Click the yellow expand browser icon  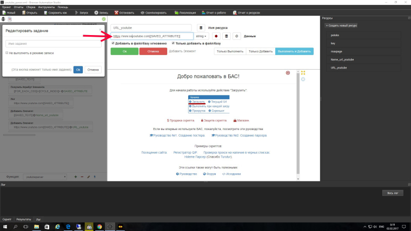pyautogui.click(x=303, y=73)
